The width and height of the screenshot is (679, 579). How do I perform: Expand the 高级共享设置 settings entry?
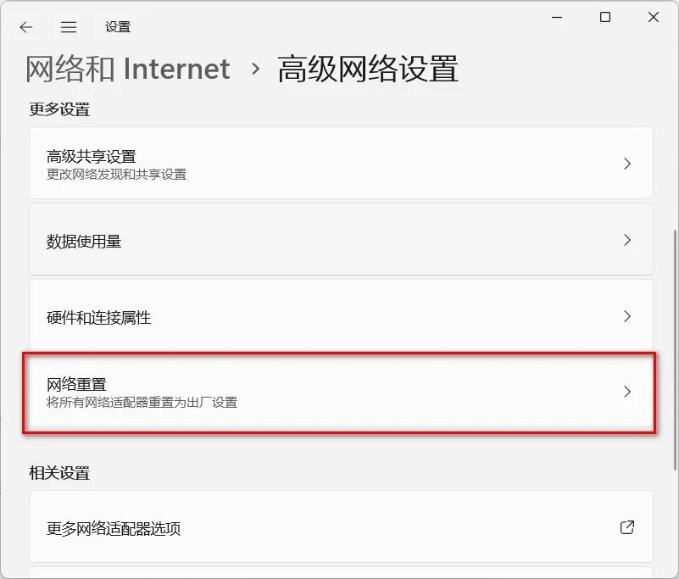pos(339,163)
